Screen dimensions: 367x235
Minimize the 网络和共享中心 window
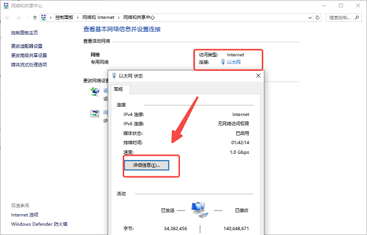(324, 5)
